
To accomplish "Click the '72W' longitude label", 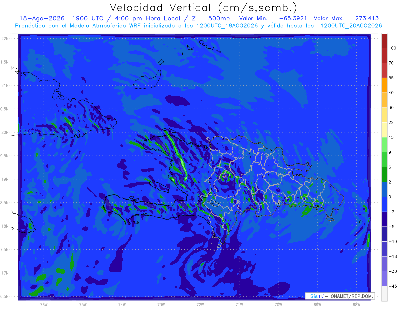I will (x=200, y=304).
